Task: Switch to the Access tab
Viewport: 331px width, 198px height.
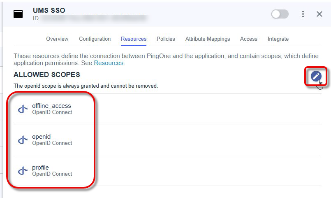Action: click(x=248, y=39)
